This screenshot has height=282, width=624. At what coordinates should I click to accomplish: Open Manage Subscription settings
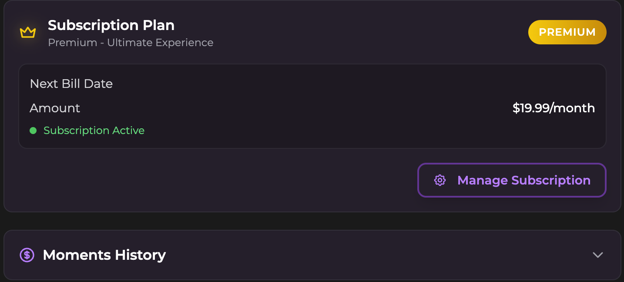click(x=512, y=180)
